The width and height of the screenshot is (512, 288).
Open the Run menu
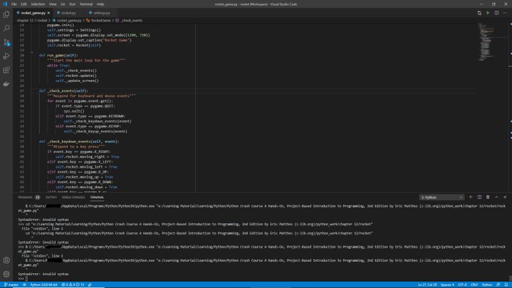point(72,4)
